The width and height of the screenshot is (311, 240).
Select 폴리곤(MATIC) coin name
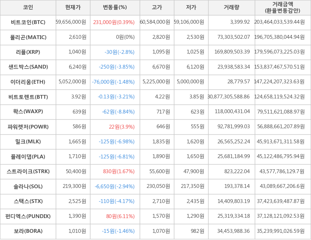pos(28,37)
